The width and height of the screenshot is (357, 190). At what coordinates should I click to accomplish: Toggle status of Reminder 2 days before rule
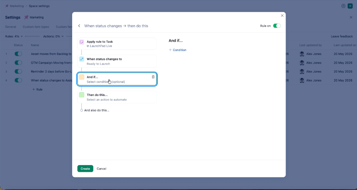pos(18,71)
